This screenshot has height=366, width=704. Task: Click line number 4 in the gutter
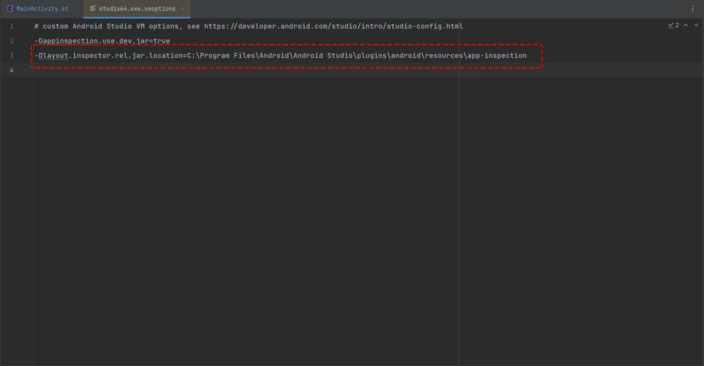tap(12, 70)
